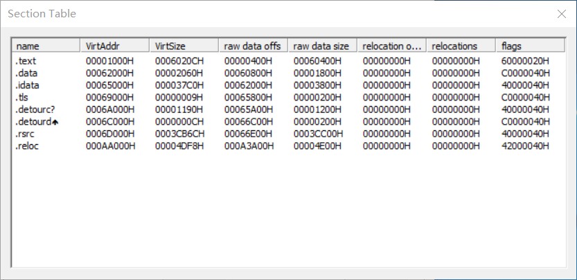Click VirtAddr value 00069000H
Viewport: 577px width, 280px height.
(x=109, y=98)
